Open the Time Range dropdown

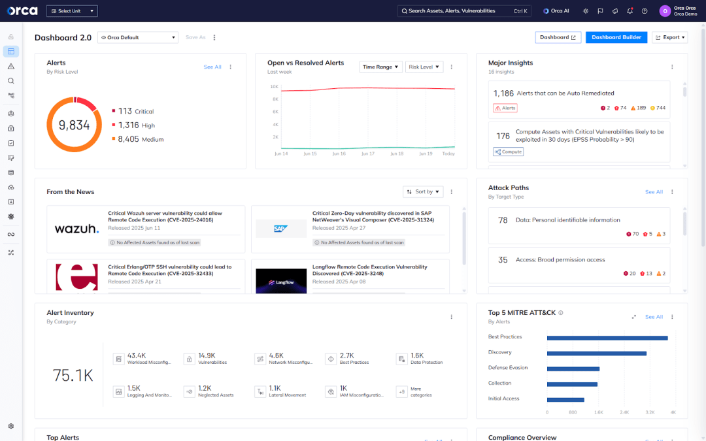click(381, 67)
